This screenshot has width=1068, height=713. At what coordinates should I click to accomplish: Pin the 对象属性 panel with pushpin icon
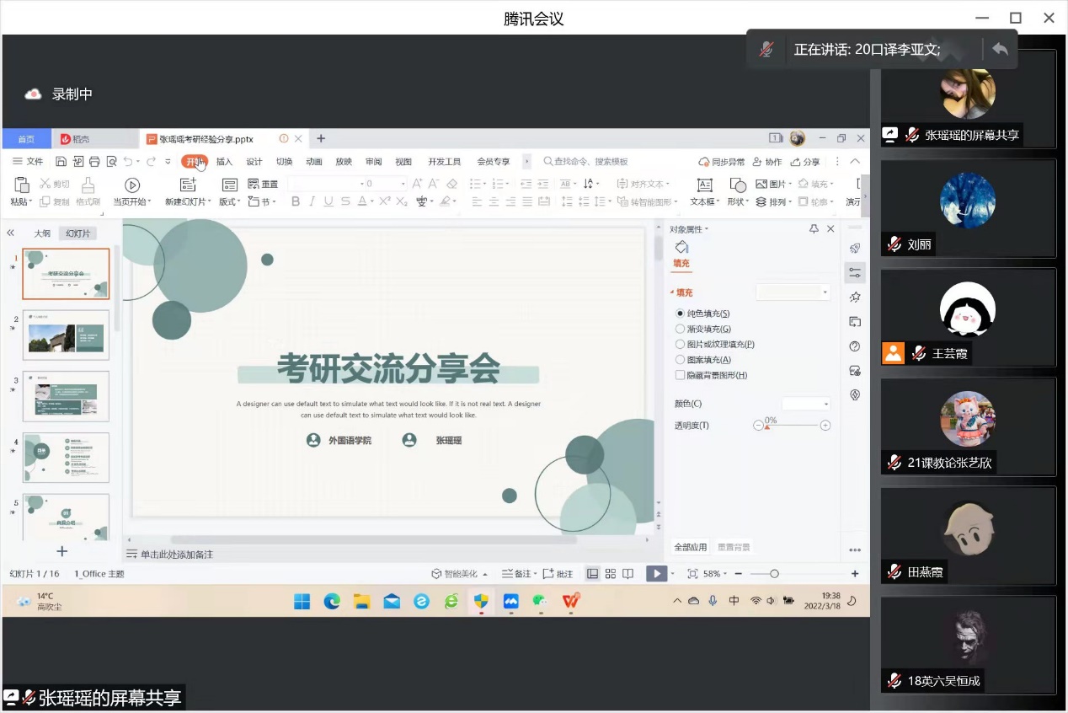pyautogui.click(x=814, y=229)
